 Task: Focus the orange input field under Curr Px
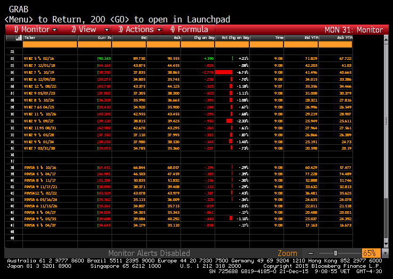(x=95, y=44)
